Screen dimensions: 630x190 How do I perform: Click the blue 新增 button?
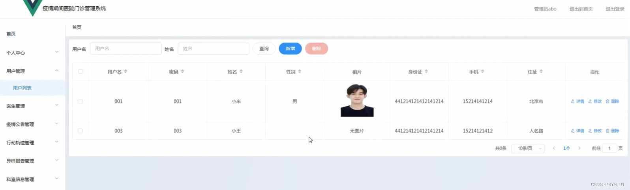click(x=290, y=49)
